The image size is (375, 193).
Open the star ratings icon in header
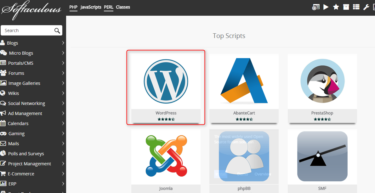(x=336, y=7)
